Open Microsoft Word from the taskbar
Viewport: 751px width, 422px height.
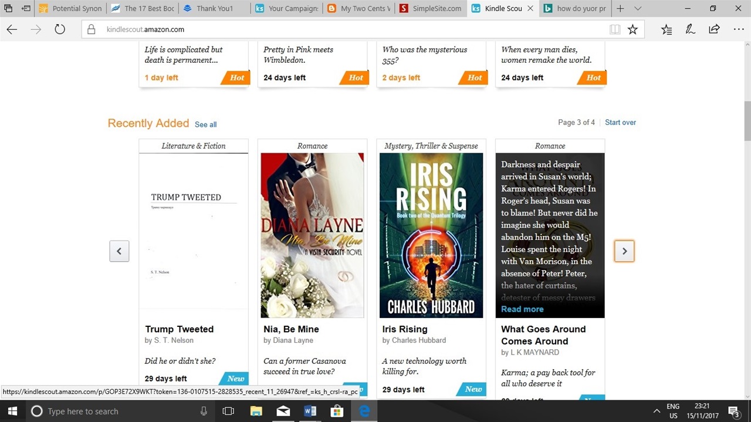(x=310, y=411)
